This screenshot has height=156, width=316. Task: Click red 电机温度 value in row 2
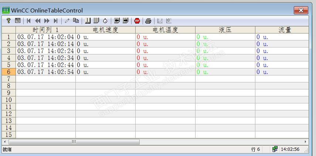click(x=143, y=44)
